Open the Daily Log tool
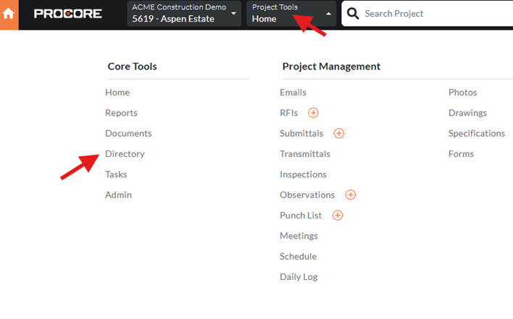513x319 pixels. click(x=299, y=277)
